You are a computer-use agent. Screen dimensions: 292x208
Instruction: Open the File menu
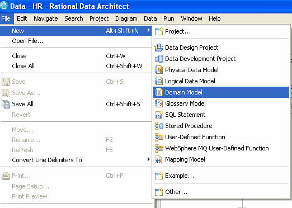[6, 18]
